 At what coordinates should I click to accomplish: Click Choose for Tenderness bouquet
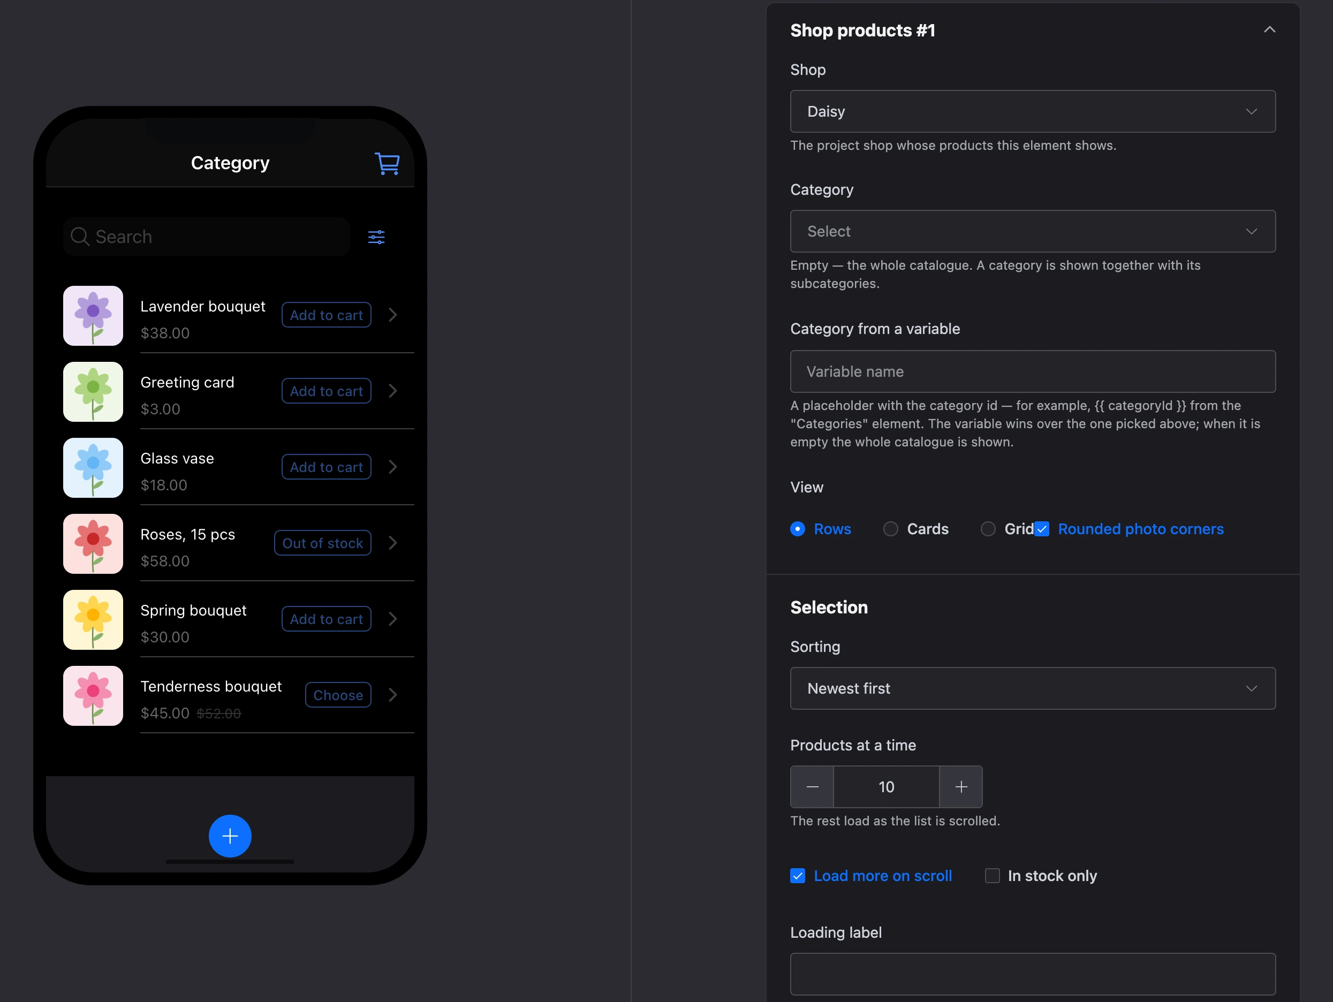[x=338, y=694]
